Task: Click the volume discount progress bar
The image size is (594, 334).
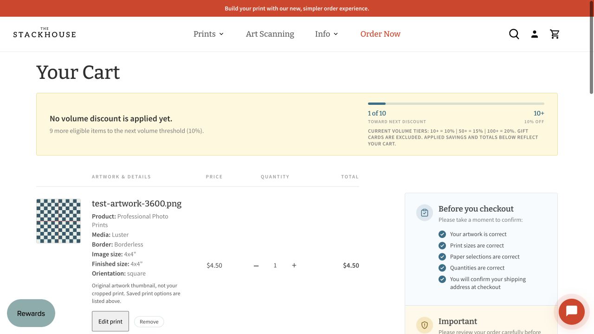Action: tap(456, 103)
